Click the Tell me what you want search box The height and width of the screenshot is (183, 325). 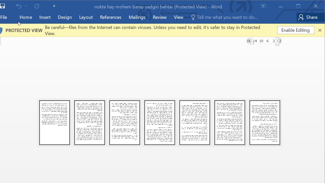[x=227, y=17]
